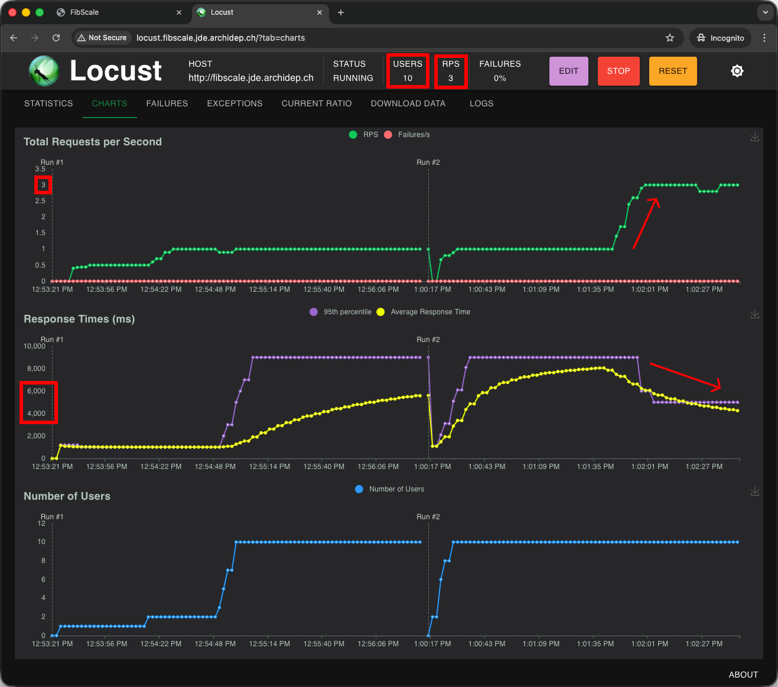Viewport: 778px width, 687px height.
Task: Reload the page with the refresh icon
Action: (56, 38)
